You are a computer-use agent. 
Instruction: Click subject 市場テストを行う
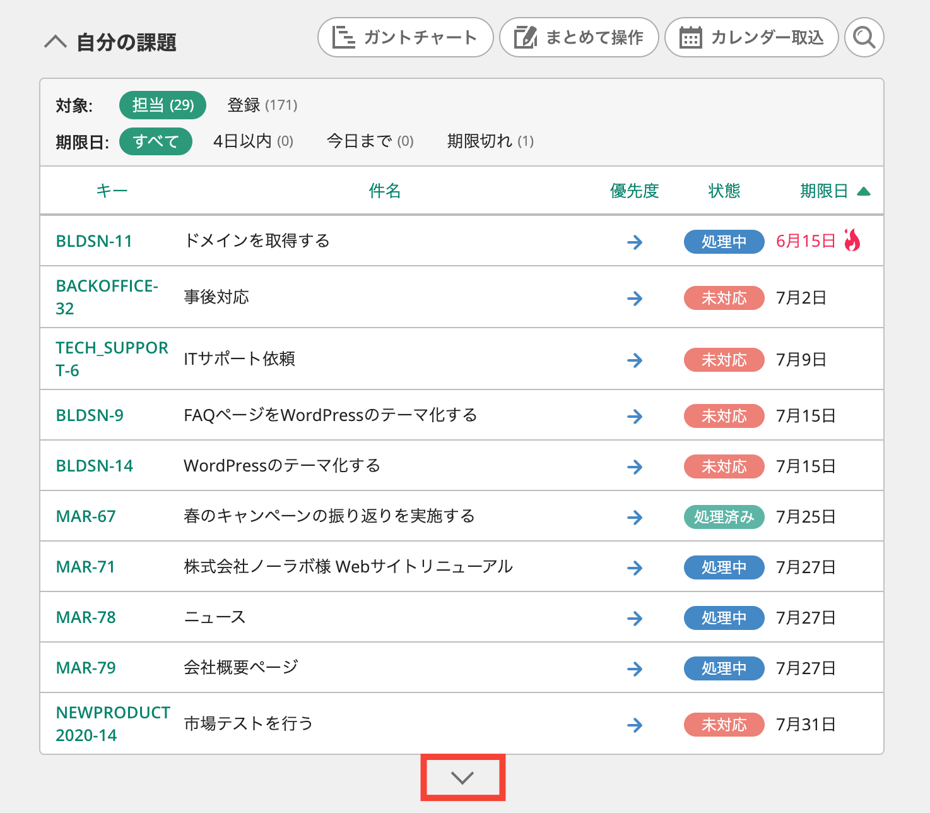249,723
